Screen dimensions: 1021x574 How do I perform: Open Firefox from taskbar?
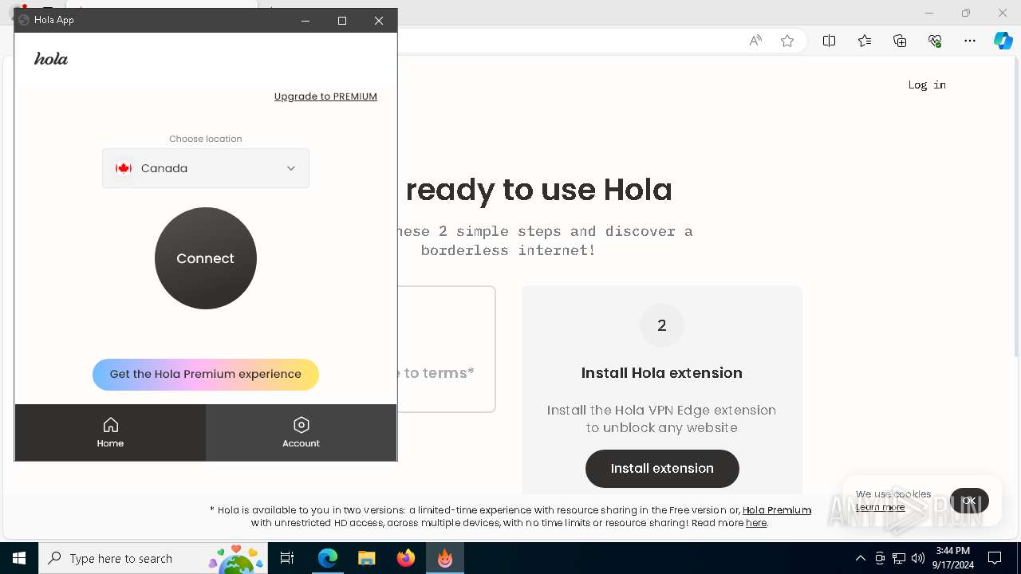(406, 558)
